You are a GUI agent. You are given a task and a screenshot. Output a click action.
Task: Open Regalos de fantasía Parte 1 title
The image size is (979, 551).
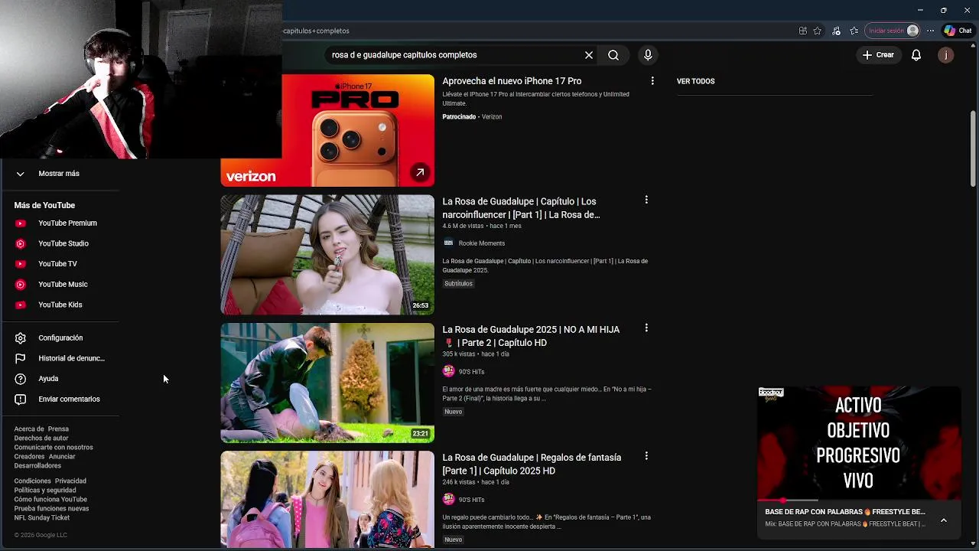click(532, 464)
